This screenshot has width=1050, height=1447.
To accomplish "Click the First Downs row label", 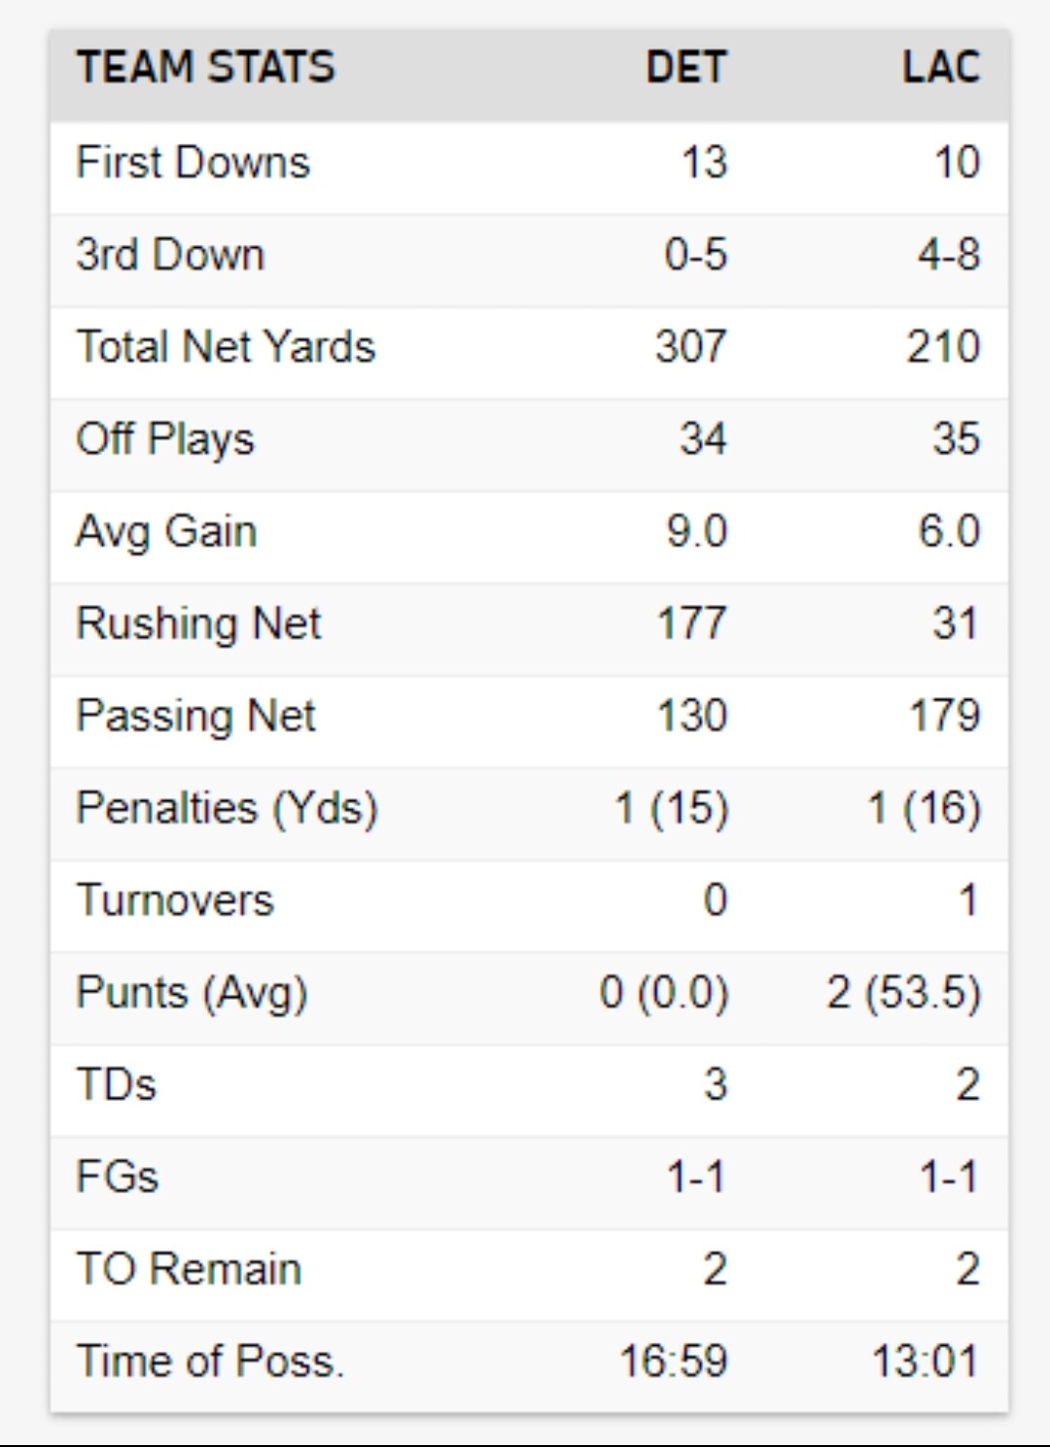I will (x=192, y=162).
